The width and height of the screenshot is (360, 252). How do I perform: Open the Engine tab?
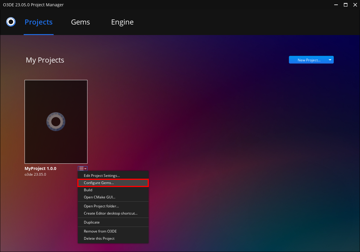pyautogui.click(x=122, y=22)
